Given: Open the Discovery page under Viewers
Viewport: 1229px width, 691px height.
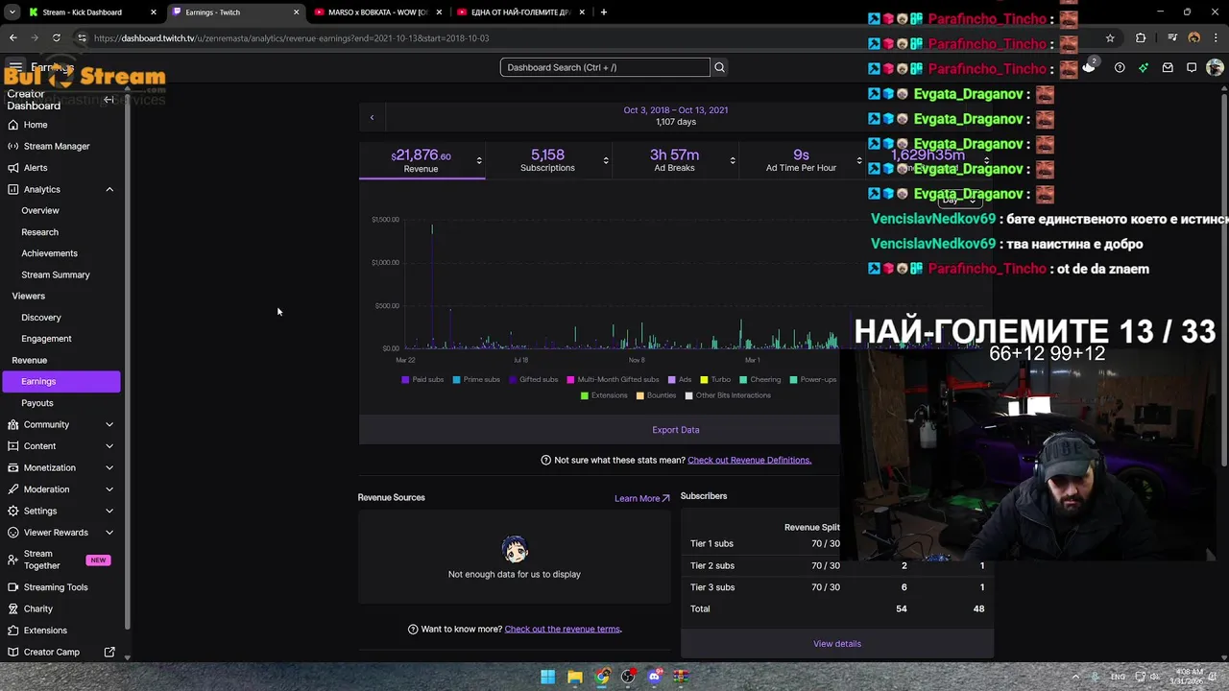Looking at the screenshot, I should [x=41, y=318].
